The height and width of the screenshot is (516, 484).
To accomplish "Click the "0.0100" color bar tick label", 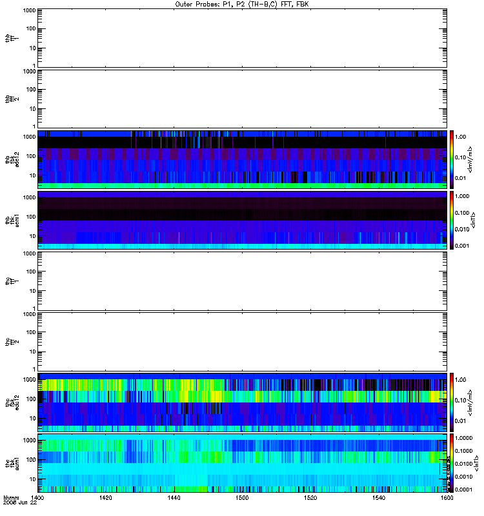I will (463, 464).
